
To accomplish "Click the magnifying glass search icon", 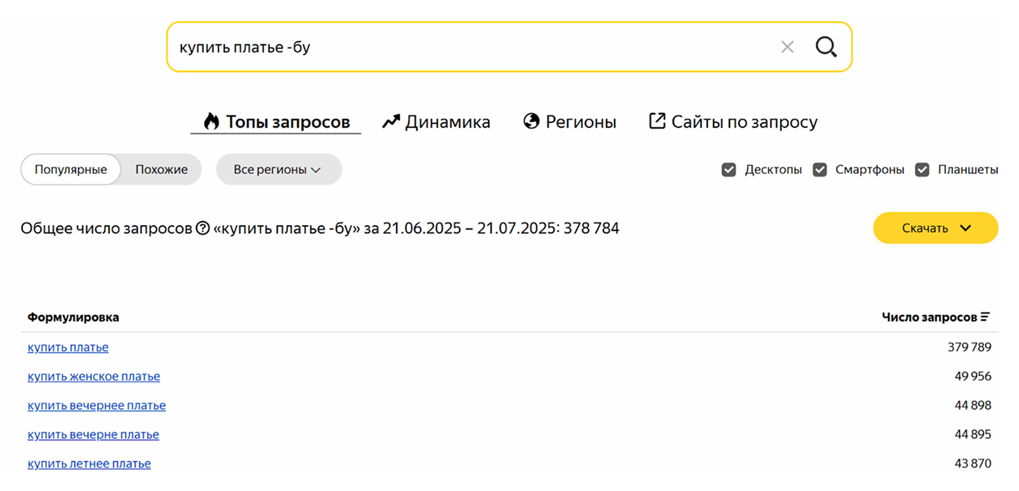I will click(826, 47).
